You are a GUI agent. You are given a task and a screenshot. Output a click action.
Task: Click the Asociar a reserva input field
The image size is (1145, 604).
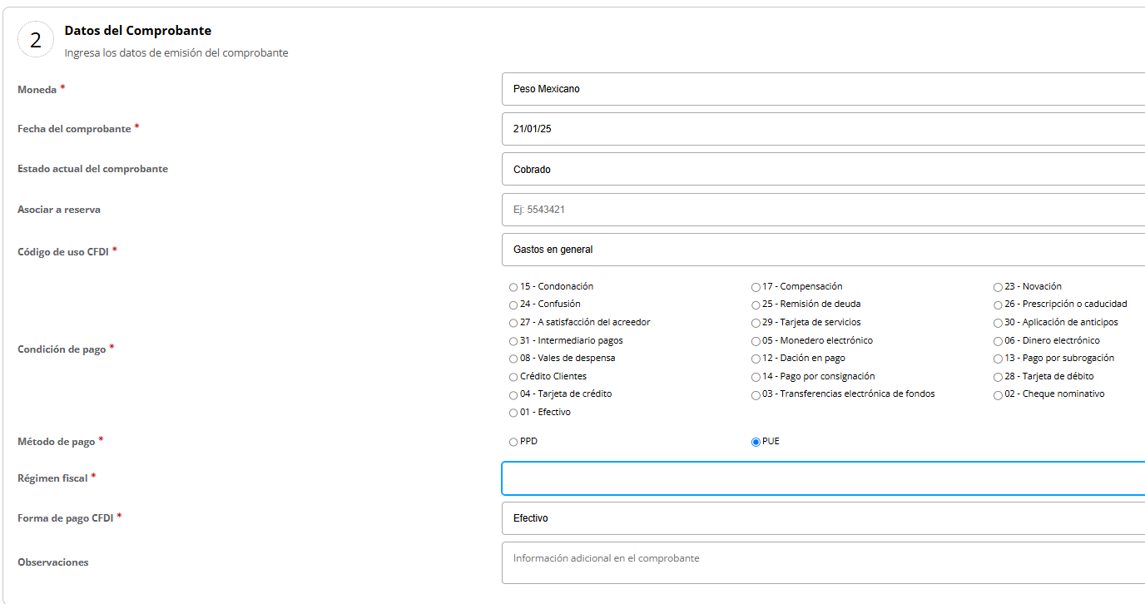(823, 210)
